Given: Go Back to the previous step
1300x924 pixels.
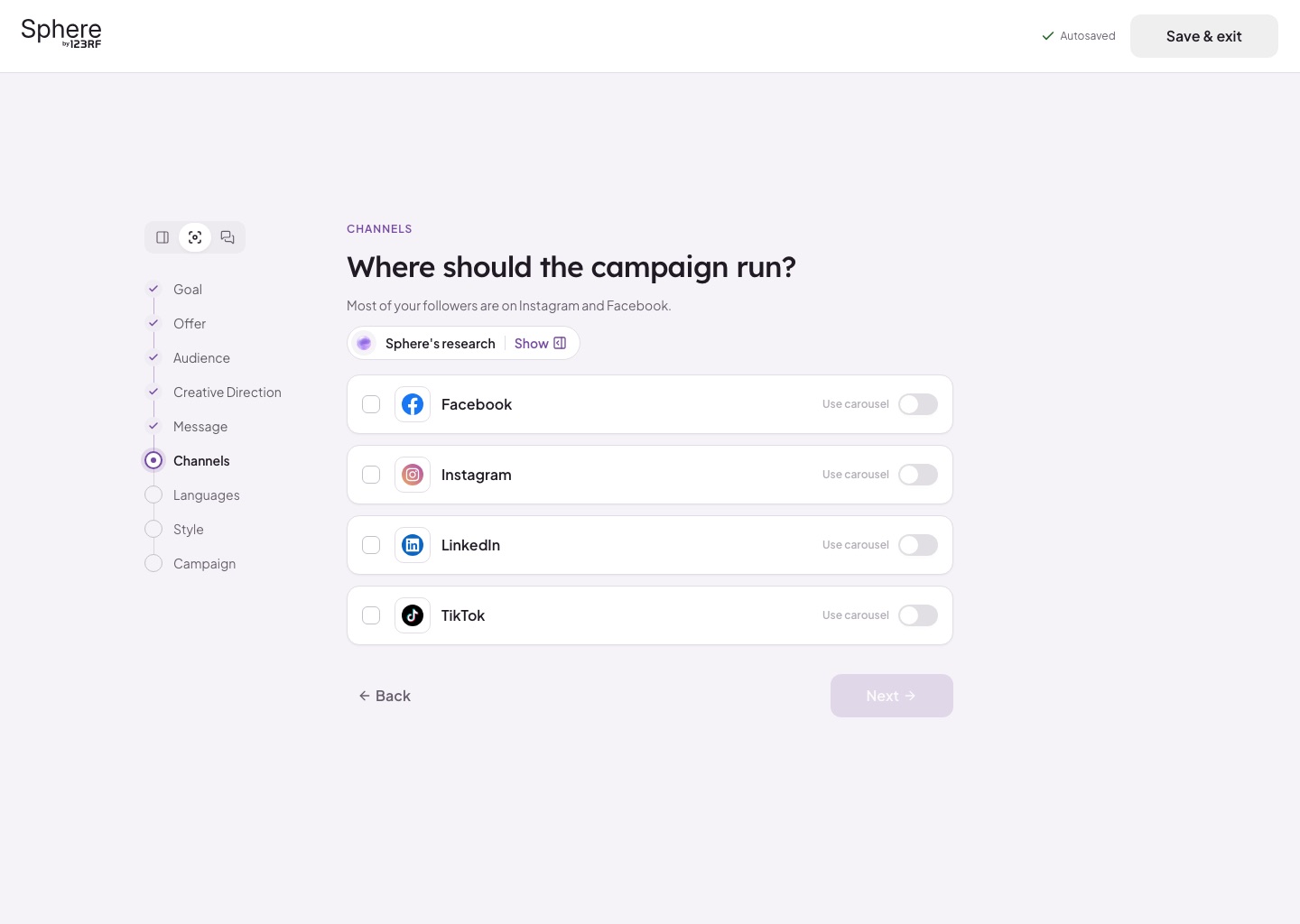Looking at the screenshot, I should point(385,696).
